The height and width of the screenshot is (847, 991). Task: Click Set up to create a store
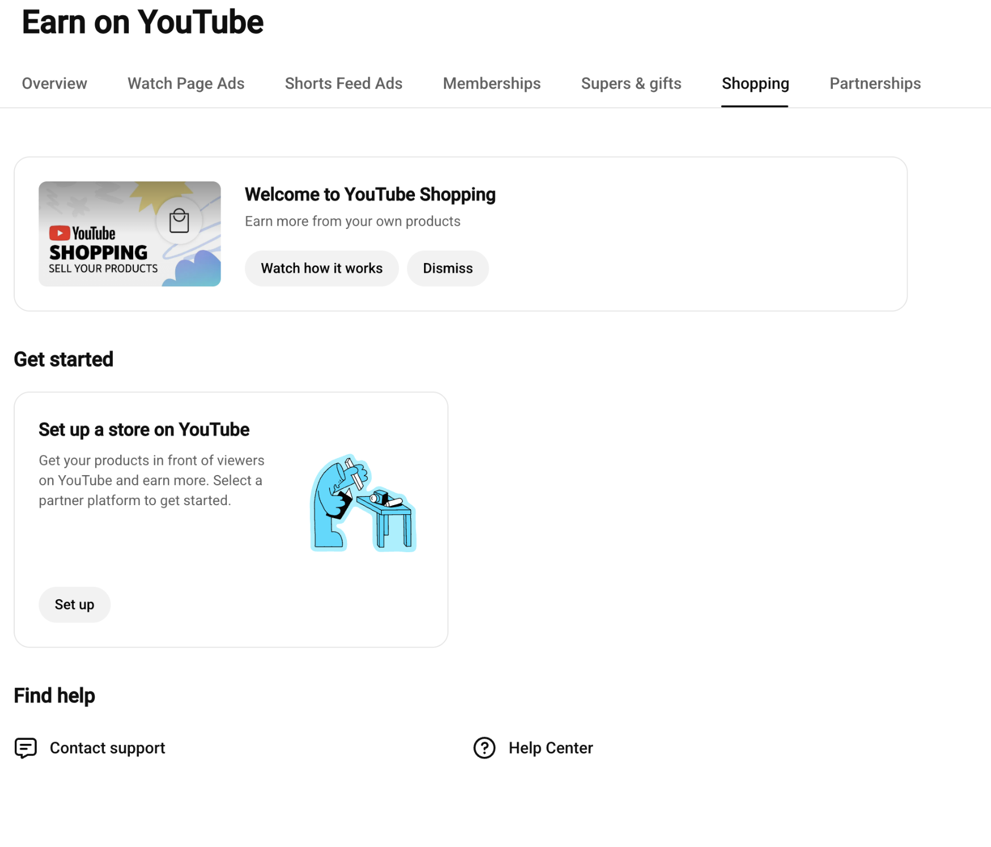pos(74,604)
